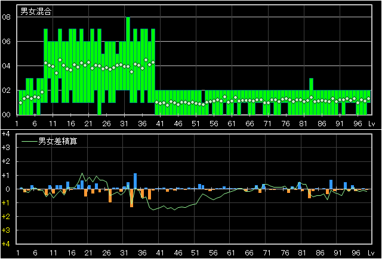The image size is (382, 259).
Task: Click the blue bar near level 93
Action: [x=345, y=186]
